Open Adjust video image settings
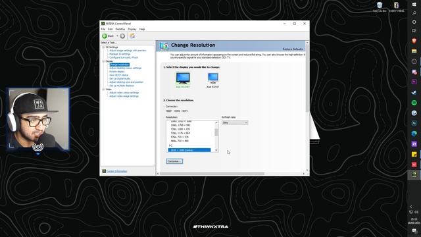This screenshot has width=421, height=237. (124, 96)
